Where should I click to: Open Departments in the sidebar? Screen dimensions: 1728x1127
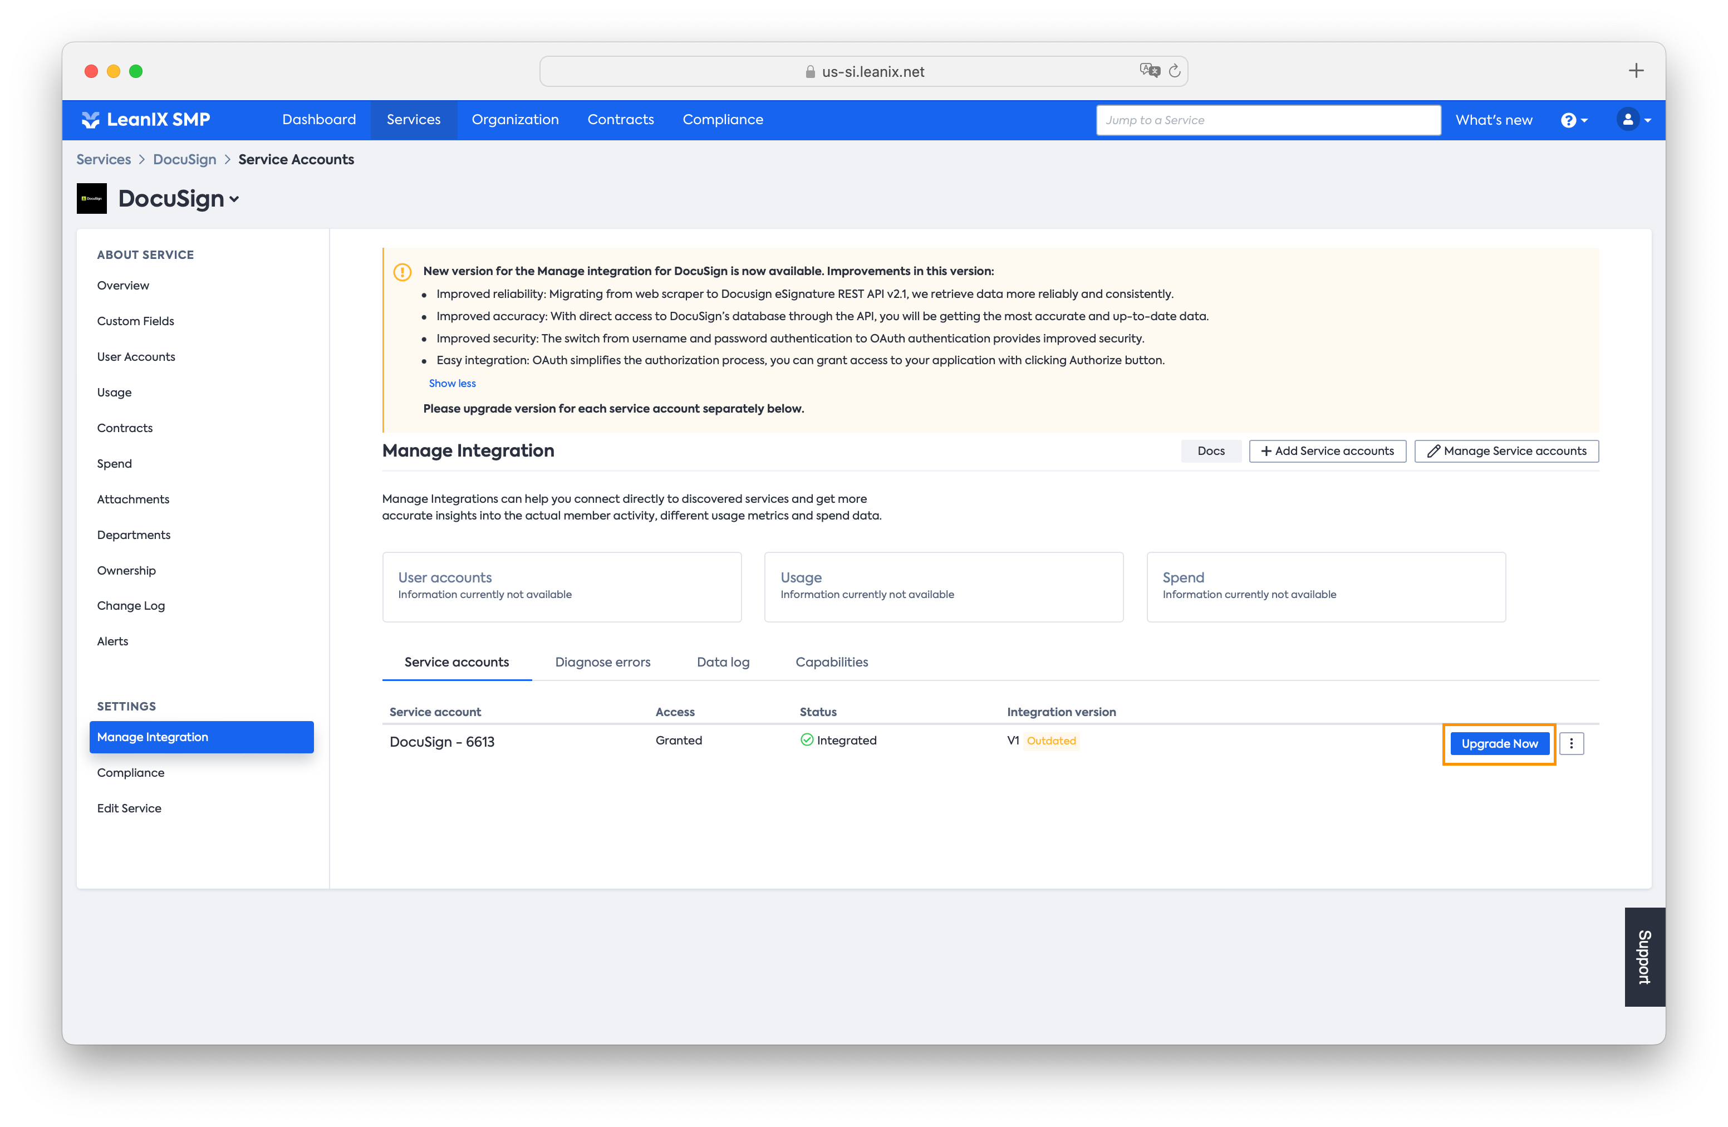[x=134, y=535]
